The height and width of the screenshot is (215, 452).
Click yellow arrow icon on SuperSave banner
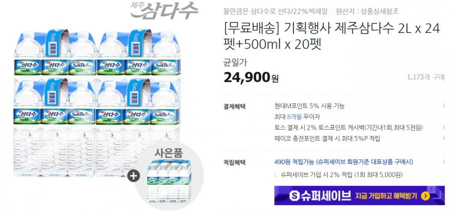coord(425,196)
